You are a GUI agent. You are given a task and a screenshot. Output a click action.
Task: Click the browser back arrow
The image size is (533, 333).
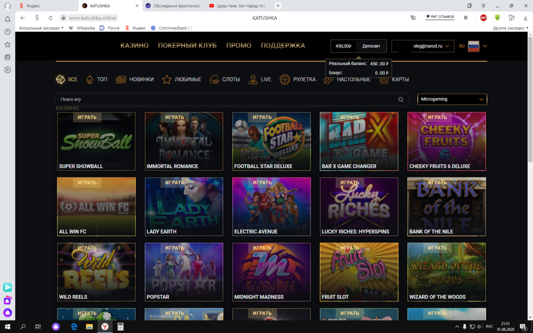click(23, 18)
